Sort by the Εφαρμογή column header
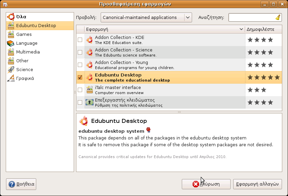 (164, 29)
